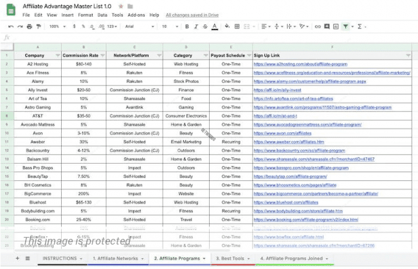
Task: Click the Add Sheet plus button
Action: [x=17, y=258]
